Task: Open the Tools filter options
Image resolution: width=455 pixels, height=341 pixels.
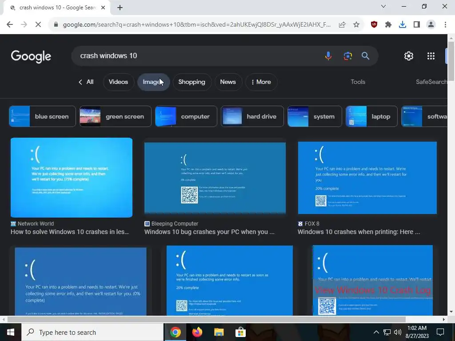Action: (358, 82)
